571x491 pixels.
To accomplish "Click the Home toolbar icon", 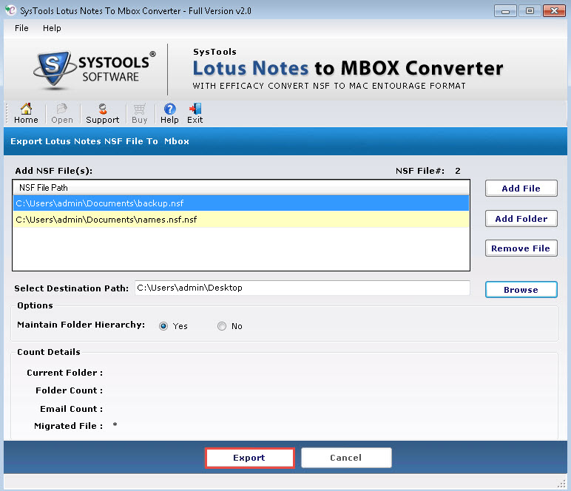I will [x=26, y=114].
